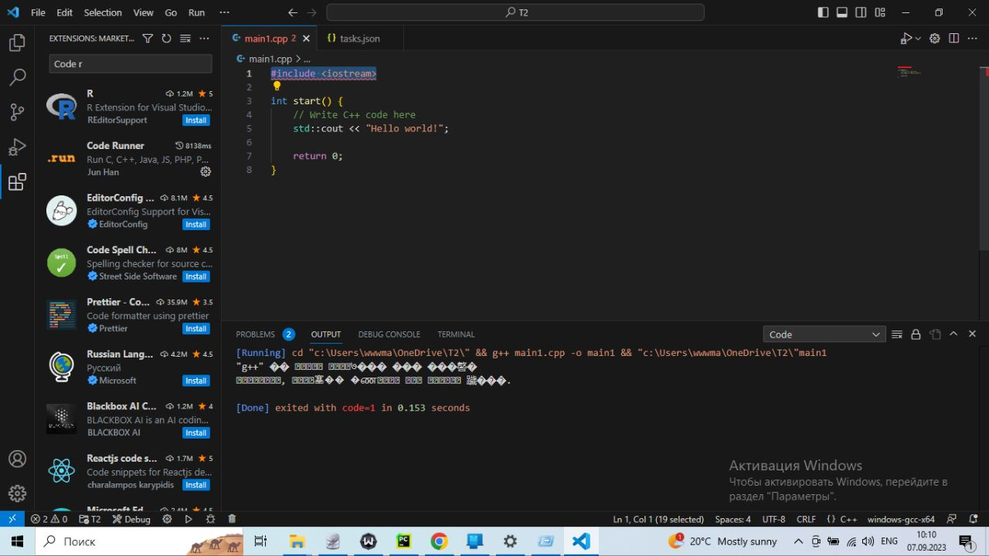Image resolution: width=989 pixels, height=556 pixels.
Task: Start status bar bug debug icon
Action: (210, 519)
